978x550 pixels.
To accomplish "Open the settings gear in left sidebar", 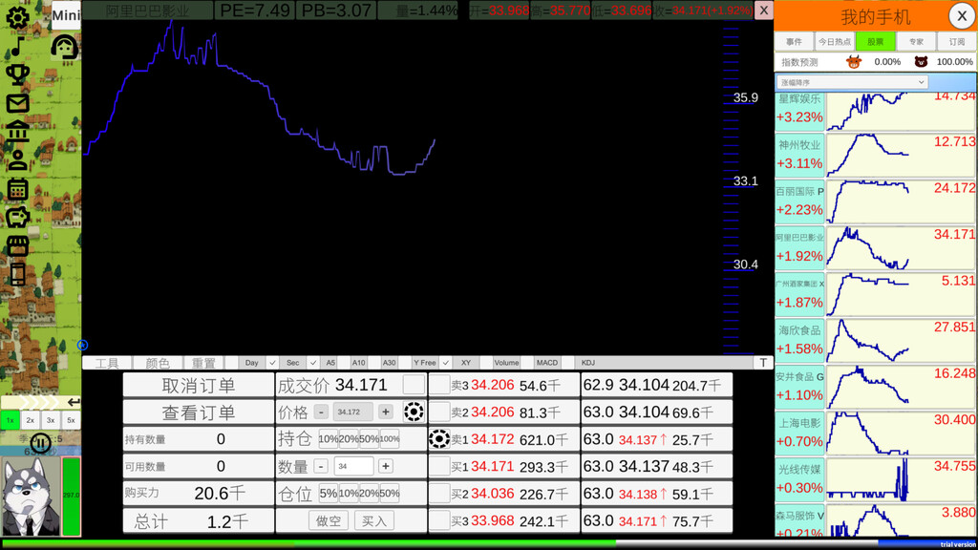I will 17,16.
